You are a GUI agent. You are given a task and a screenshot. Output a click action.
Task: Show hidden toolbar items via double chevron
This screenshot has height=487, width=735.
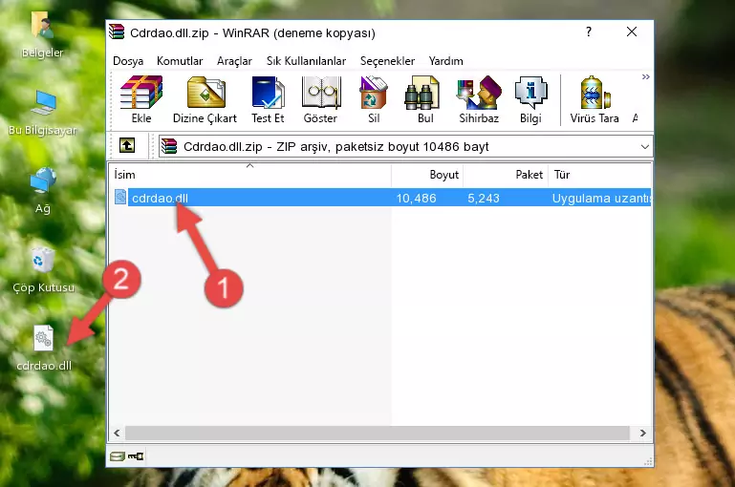tap(645, 76)
